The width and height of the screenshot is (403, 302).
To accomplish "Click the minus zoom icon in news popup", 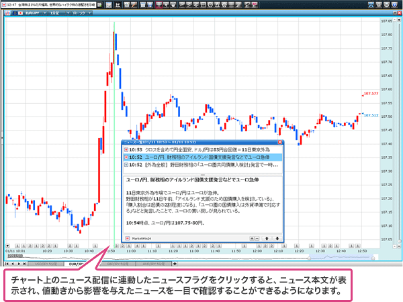I will (257, 238).
